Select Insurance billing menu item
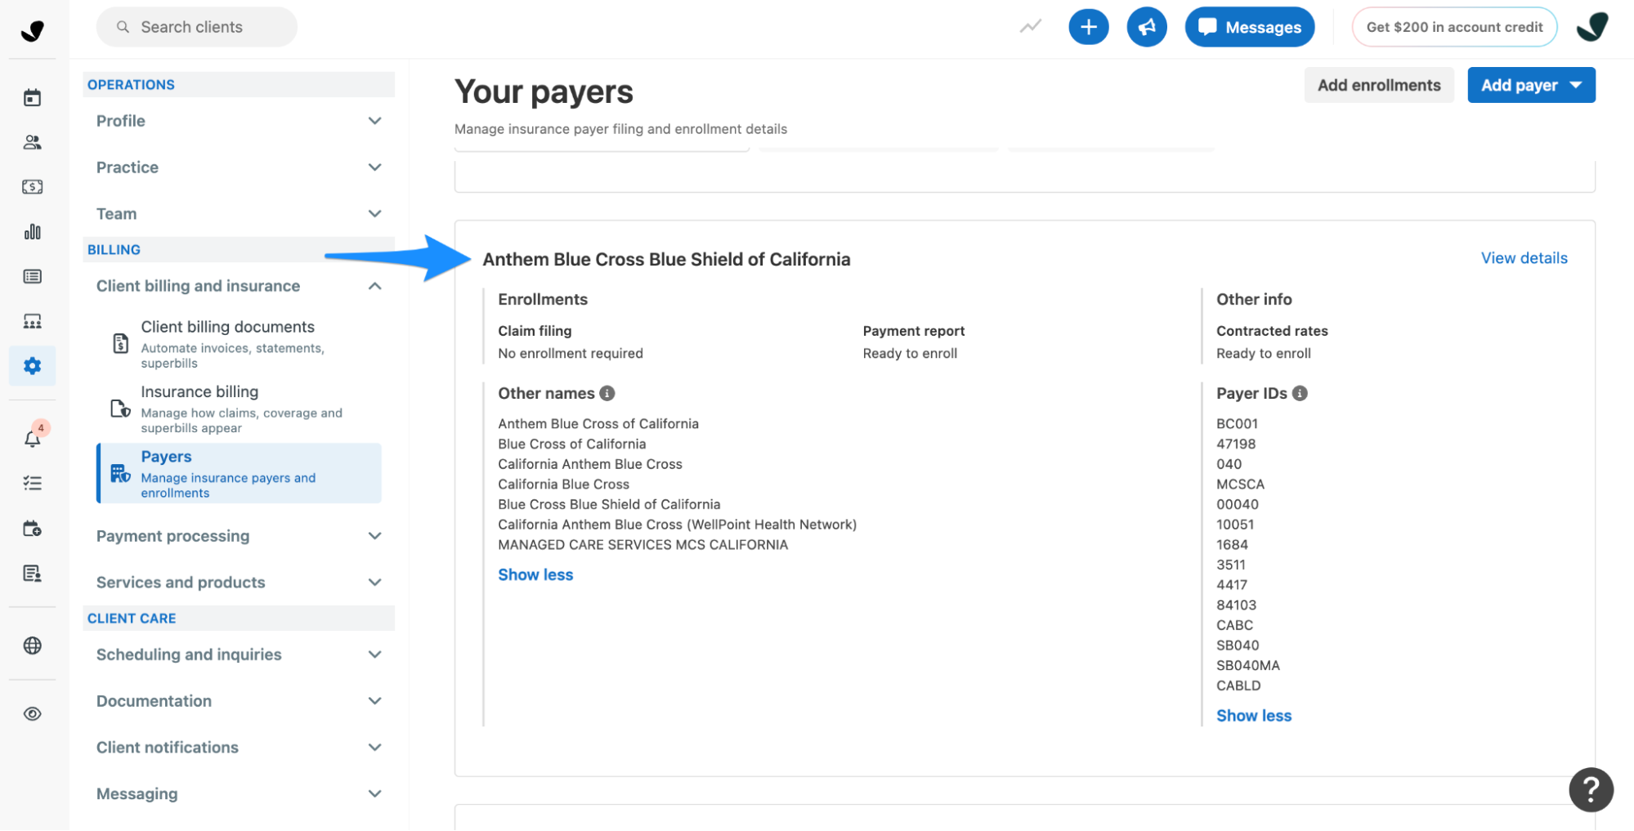Image resolution: width=1634 pixels, height=831 pixels. [x=239, y=409]
